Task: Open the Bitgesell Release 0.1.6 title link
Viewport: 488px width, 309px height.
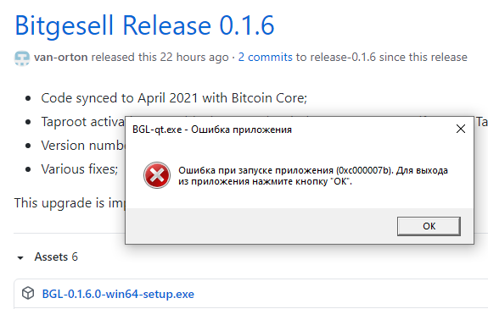Action: pyautogui.click(x=145, y=25)
